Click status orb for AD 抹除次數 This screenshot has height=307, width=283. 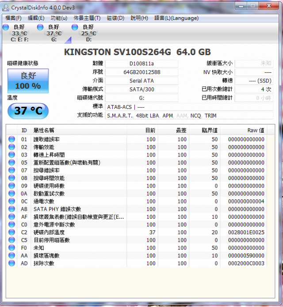[12, 263]
